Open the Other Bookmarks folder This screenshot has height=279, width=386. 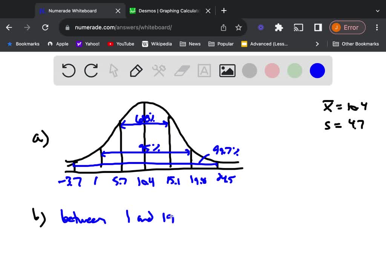[x=355, y=44]
